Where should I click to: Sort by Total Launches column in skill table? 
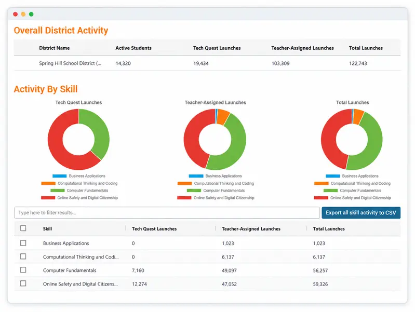[329, 229]
